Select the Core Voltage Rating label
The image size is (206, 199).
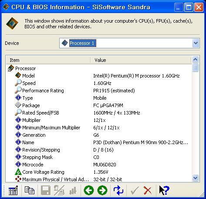coord(43,172)
